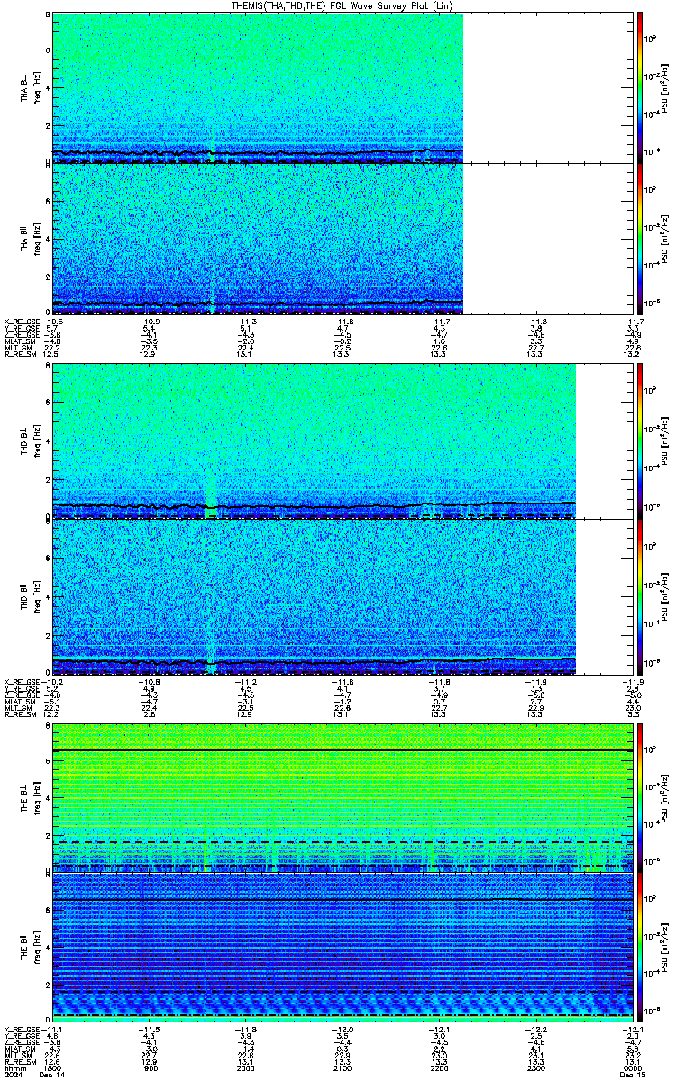Click the hhmm axis row label

tap(14, 1067)
